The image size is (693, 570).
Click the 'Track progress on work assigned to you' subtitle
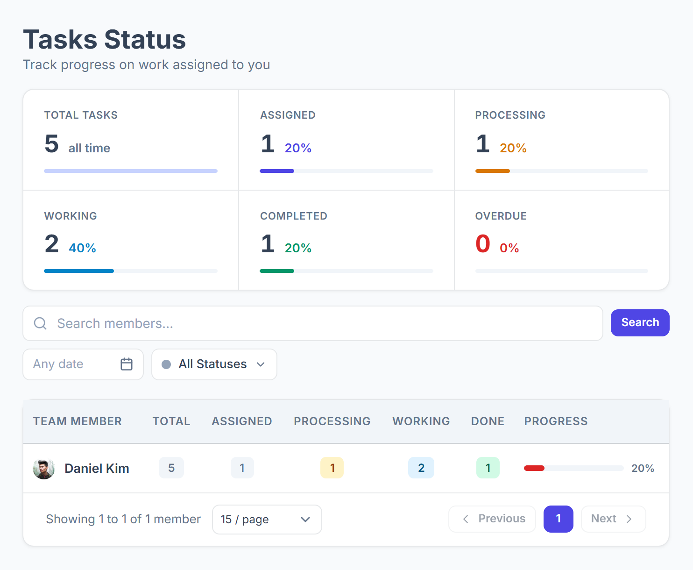click(x=147, y=65)
